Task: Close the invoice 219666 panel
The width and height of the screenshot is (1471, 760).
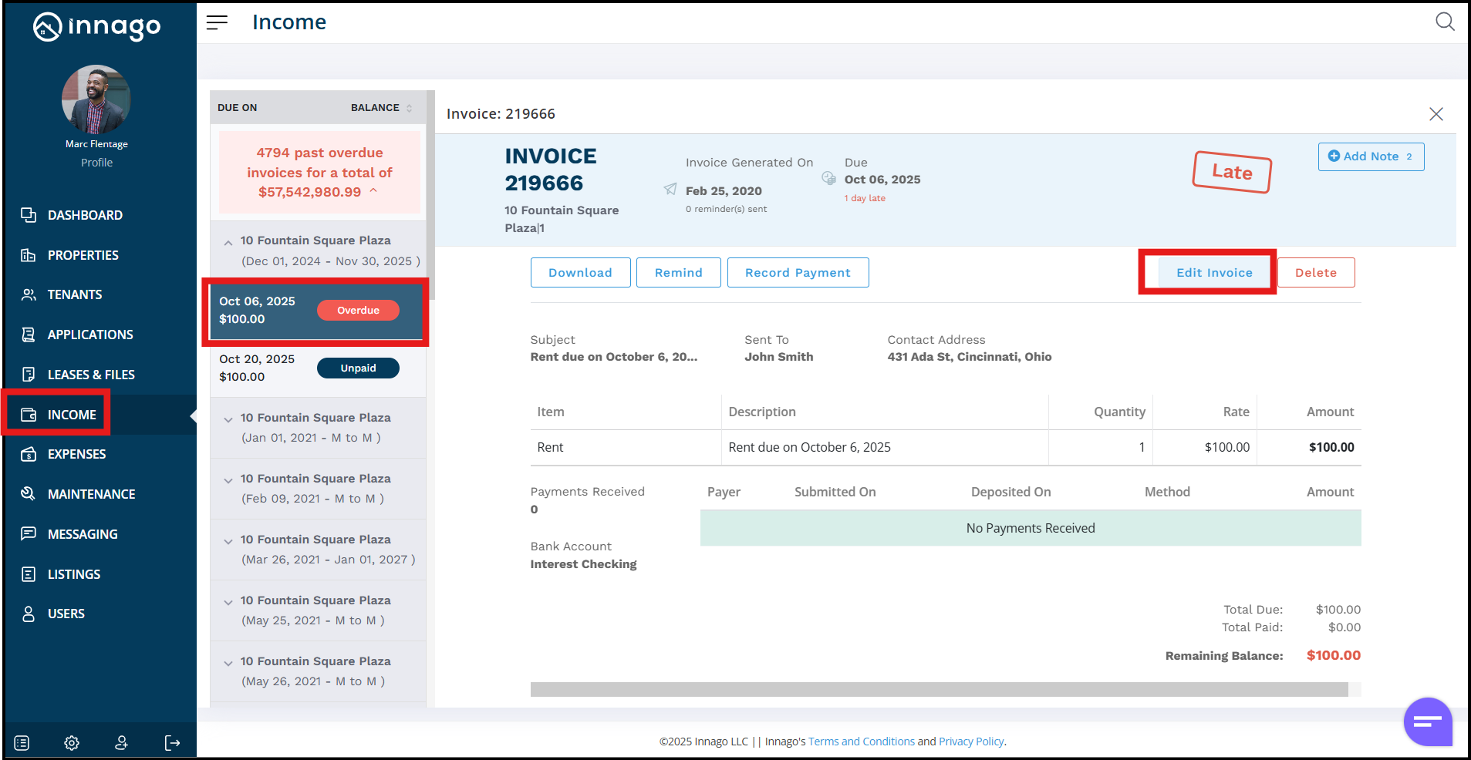Action: [x=1436, y=114]
